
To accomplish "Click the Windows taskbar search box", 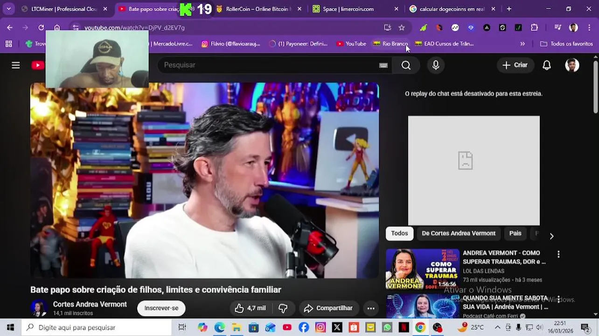I will 97,328.
